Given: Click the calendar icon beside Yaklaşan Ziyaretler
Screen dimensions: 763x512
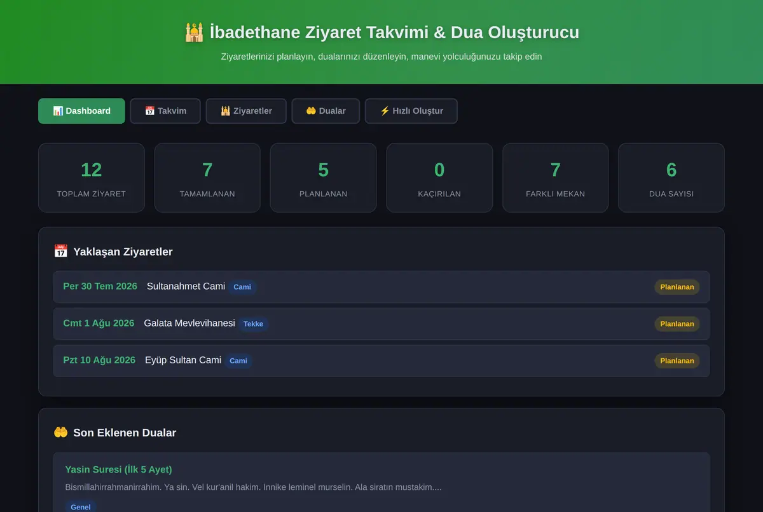Looking at the screenshot, I should [x=60, y=252].
